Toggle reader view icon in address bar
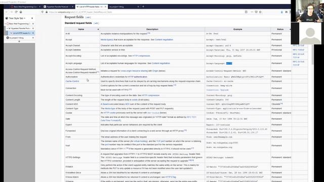 pos(246,12)
